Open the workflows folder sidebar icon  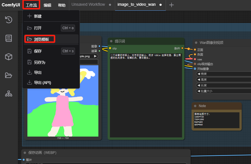click(x=9, y=75)
